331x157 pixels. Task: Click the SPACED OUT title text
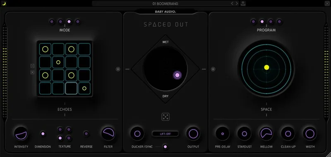click(166, 24)
